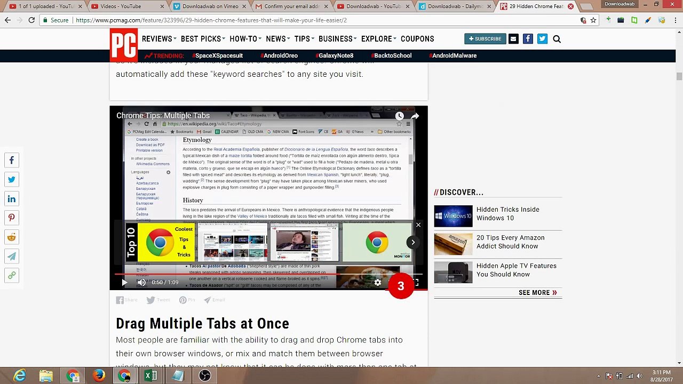Expand the BUSINESS menu
This screenshot has height=384, width=683.
338,39
